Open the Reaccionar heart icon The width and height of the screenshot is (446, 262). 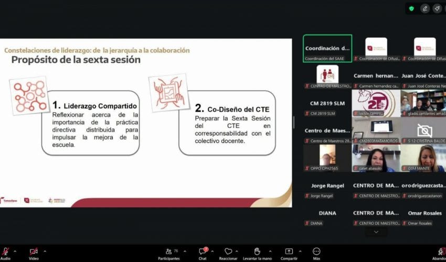point(228,252)
